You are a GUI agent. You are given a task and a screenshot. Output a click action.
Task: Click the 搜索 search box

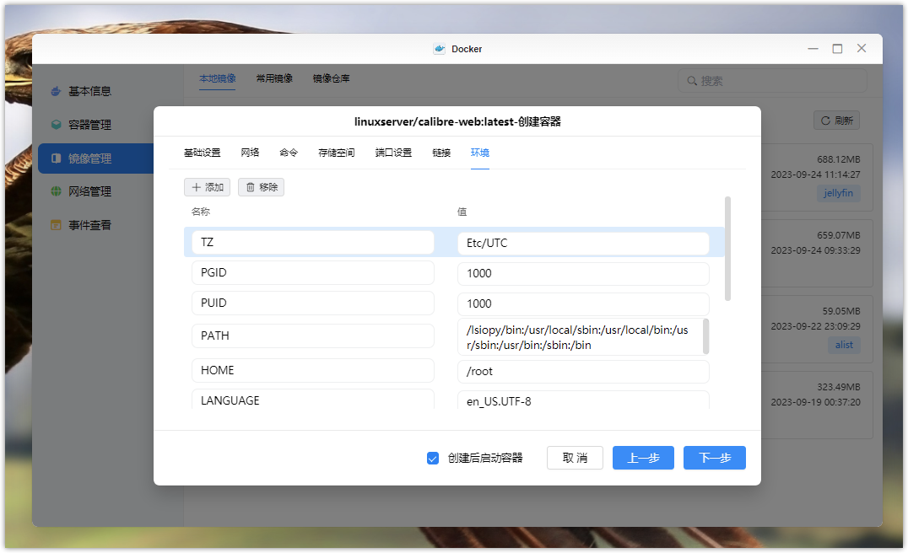click(x=772, y=81)
